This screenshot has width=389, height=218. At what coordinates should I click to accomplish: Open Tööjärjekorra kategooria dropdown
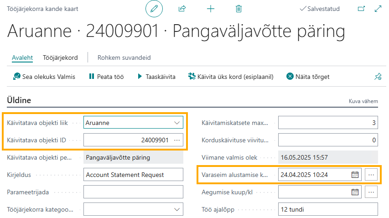click(x=177, y=209)
